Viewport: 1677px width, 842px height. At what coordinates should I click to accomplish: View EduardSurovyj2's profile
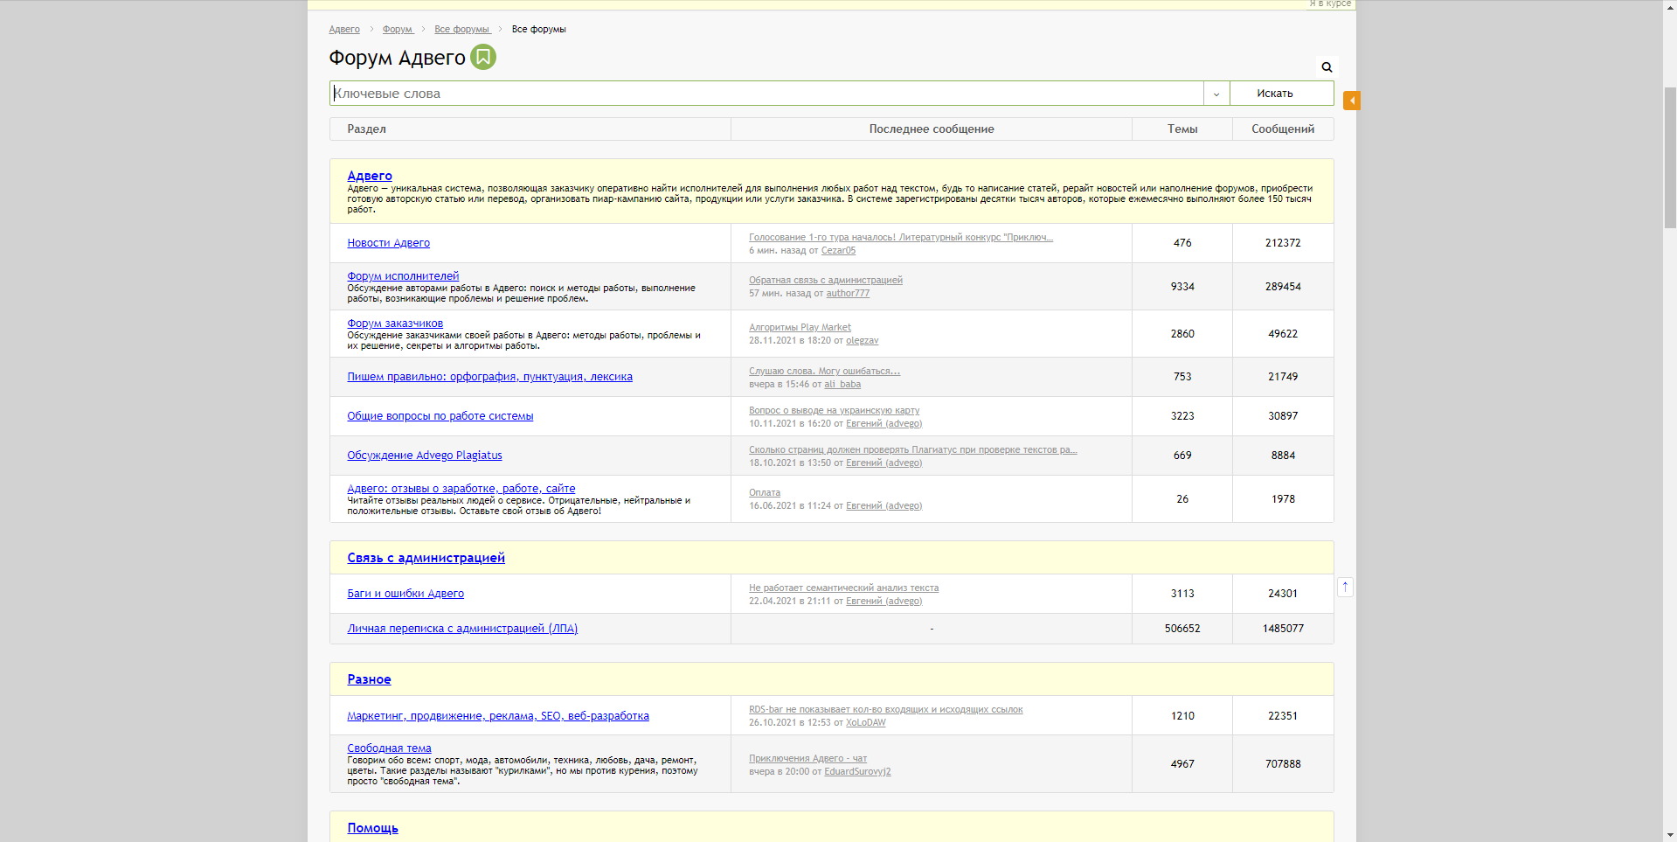857,772
